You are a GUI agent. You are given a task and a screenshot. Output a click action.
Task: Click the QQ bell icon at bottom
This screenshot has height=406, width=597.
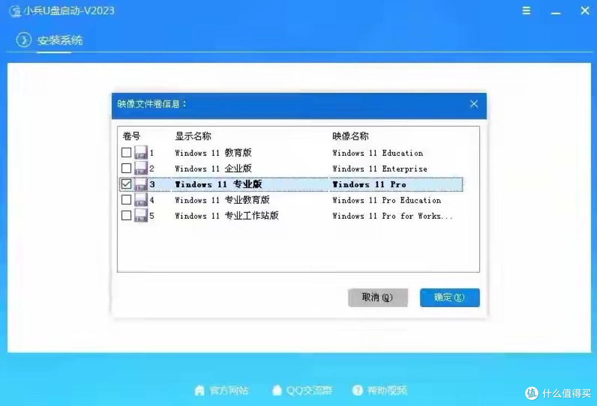pos(277,390)
